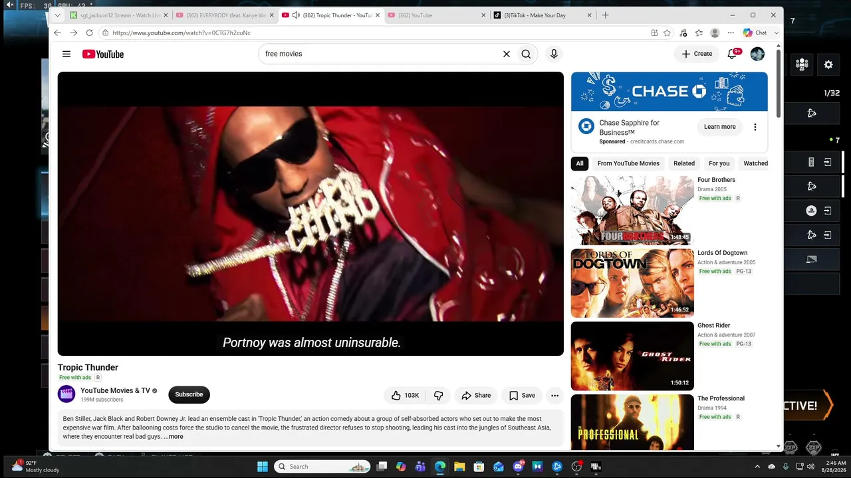
Task: Open the Four Brothers movie title
Action: click(716, 180)
